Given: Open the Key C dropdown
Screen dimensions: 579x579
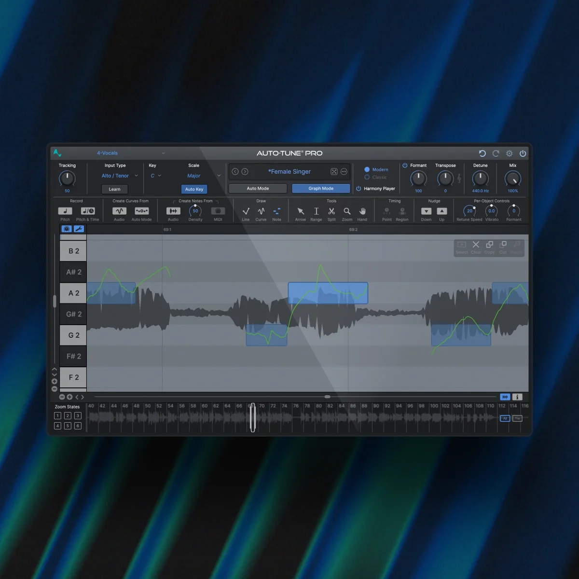Looking at the screenshot, I should [156, 176].
